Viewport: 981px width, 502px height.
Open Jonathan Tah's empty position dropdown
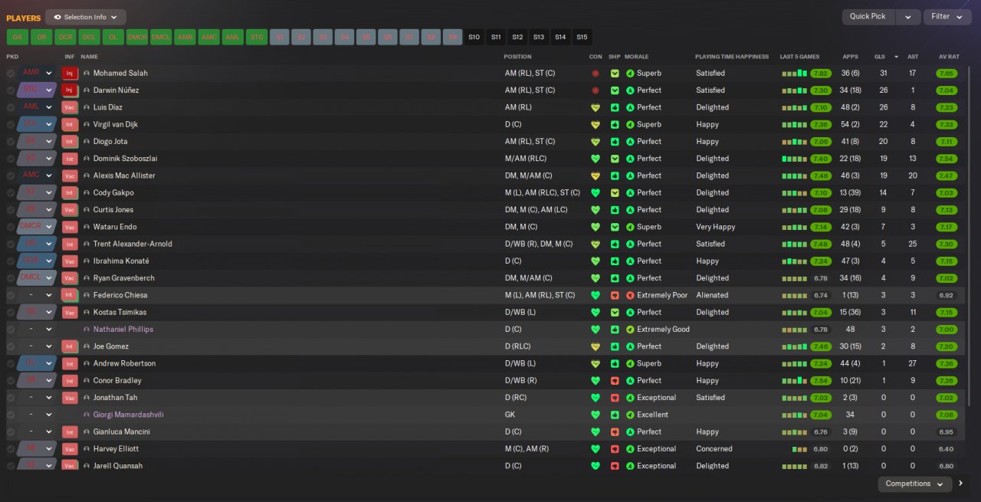38,398
